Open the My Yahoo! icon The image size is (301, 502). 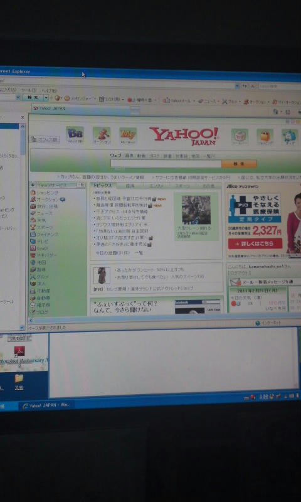click(128, 136)
